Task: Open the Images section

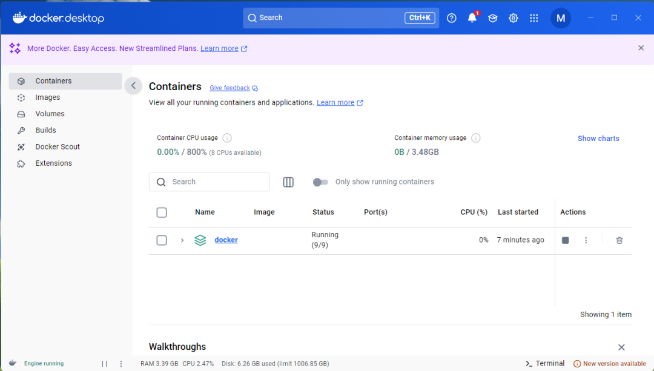Action: pos(65,97)
